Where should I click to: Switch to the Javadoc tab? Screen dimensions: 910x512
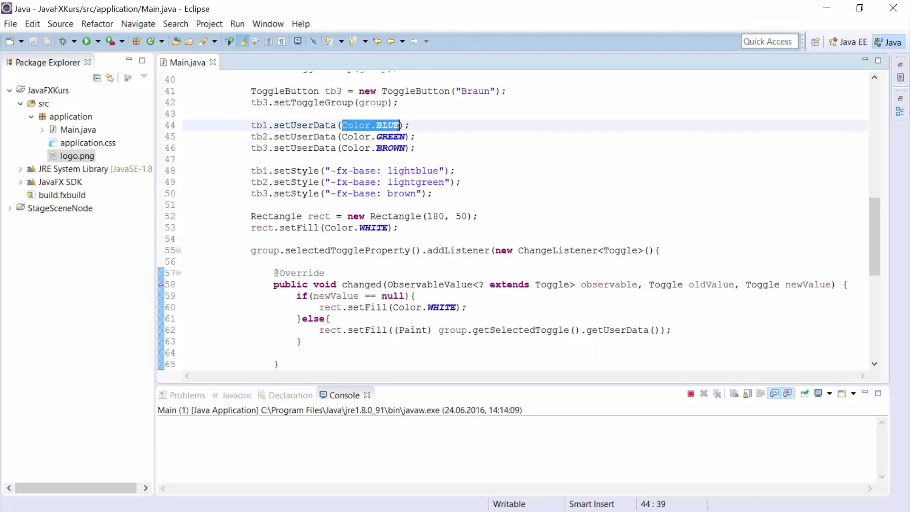tap(232, 395)
